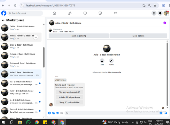This screenshot has width=170, height=125.
Task: Select the Julia conversation in list
Action: [21, 74]
